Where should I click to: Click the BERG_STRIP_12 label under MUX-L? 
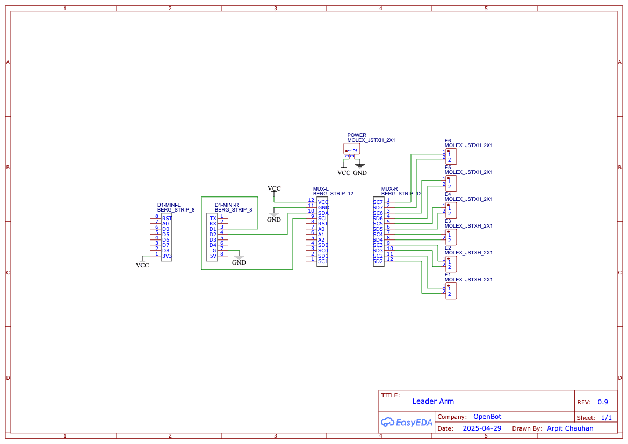click(x=333, y=194)
